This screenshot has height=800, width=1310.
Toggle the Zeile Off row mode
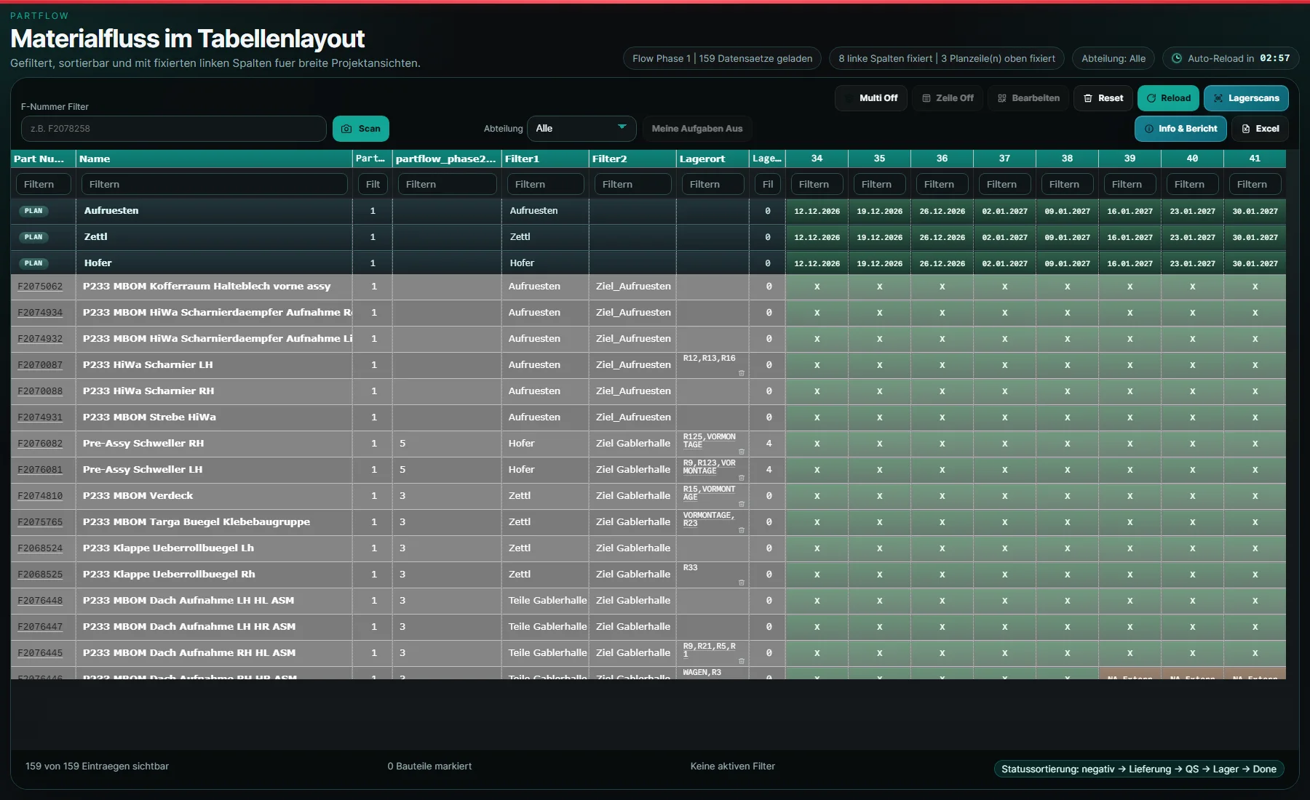pos(948,98)
